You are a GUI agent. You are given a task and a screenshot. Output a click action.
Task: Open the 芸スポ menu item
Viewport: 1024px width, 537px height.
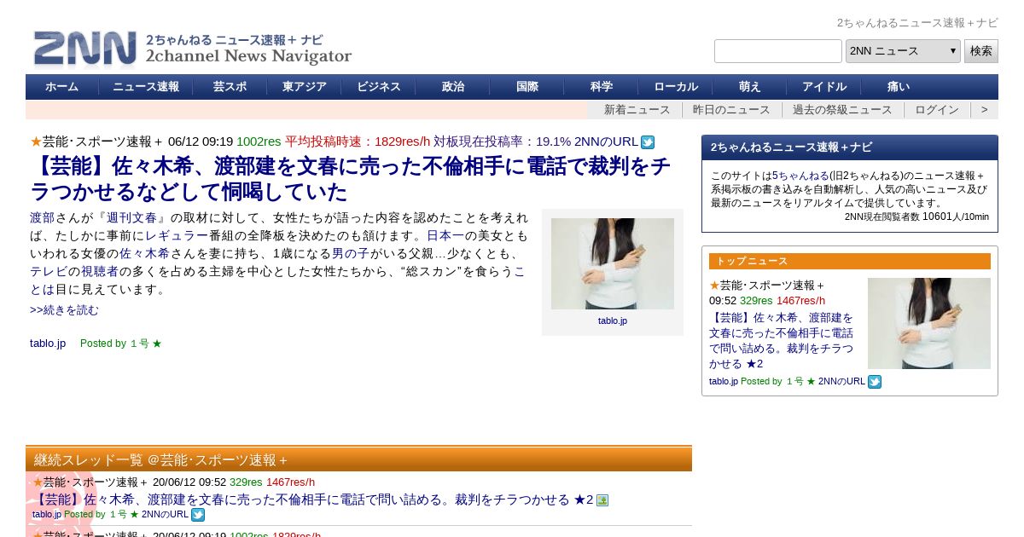[x=230, y=87]
